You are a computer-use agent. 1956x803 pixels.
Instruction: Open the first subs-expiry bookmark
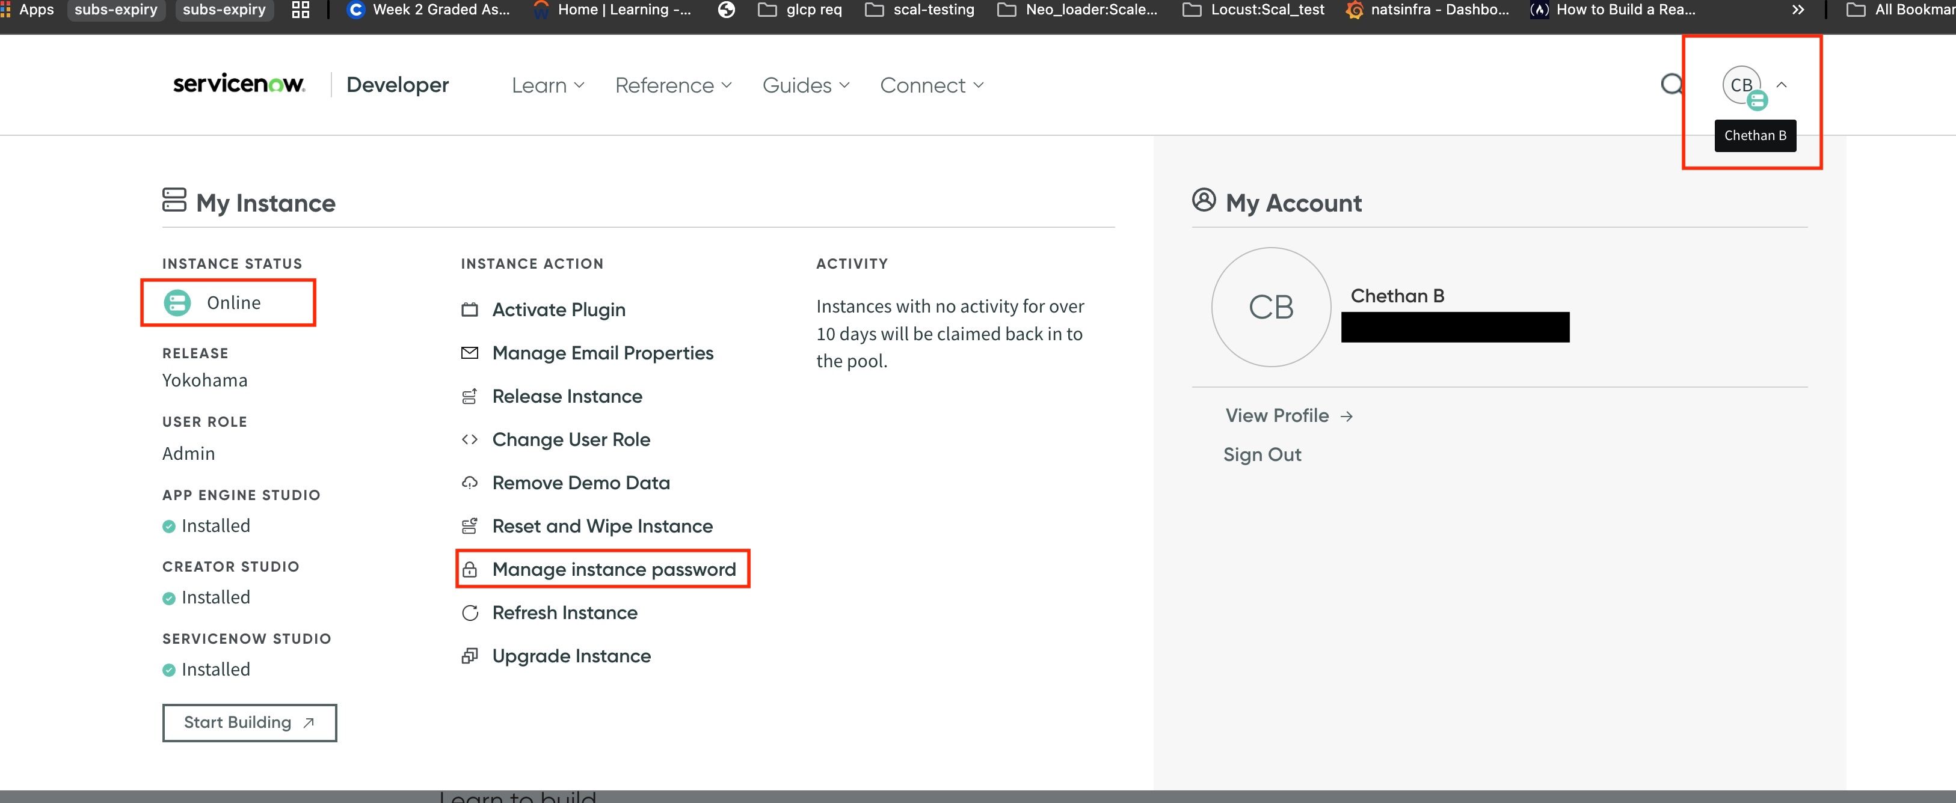116,10
